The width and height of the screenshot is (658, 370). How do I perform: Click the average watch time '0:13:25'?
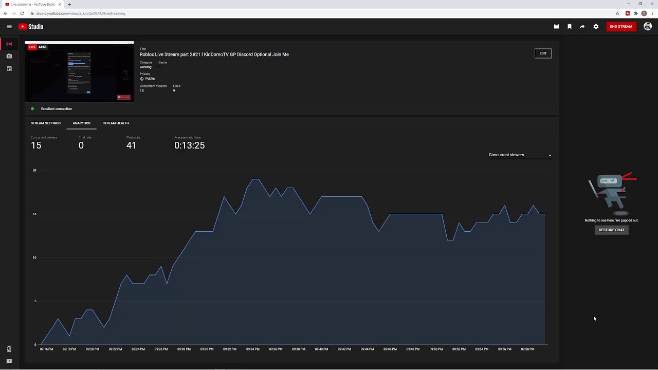pos(189,145)
